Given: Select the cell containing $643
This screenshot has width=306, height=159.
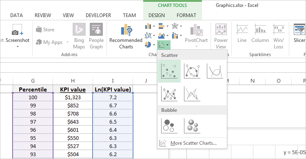Looking at the screenshot, I should (73, 122).
